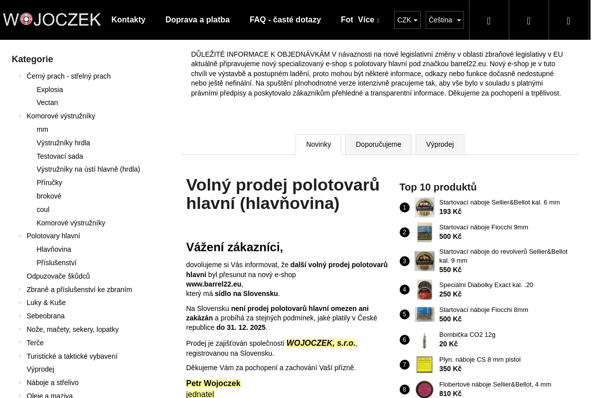The width and height of the screenshot is (598, 398).
Task: Open the CZK currency dropdown
Action: pyautogui.click(x=407, y=20)
